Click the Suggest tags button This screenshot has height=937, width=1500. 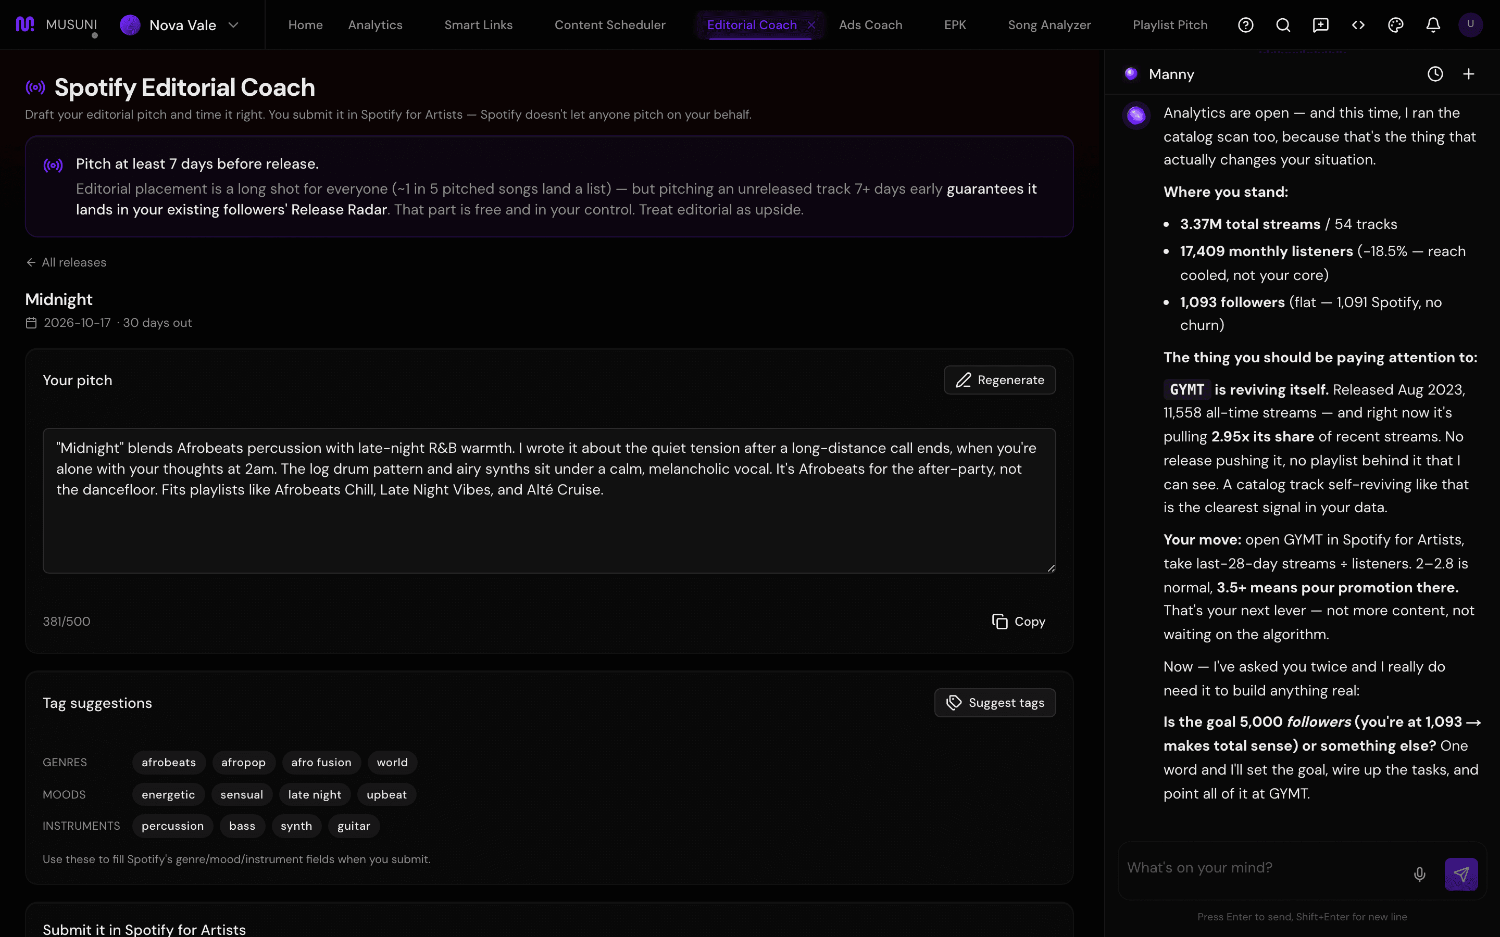(x=995, y=703)
